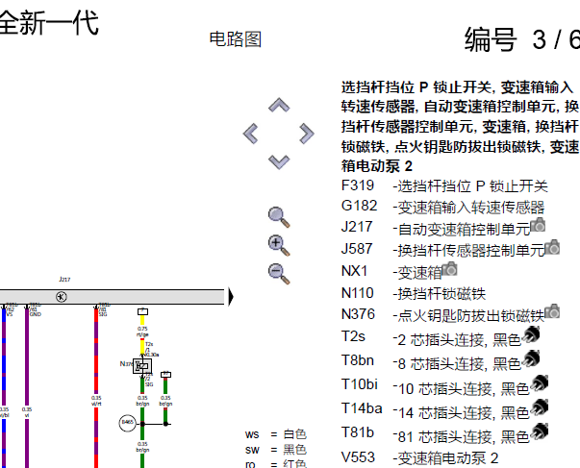
Task: Click the pan up arrow
Action: (279, 106)
